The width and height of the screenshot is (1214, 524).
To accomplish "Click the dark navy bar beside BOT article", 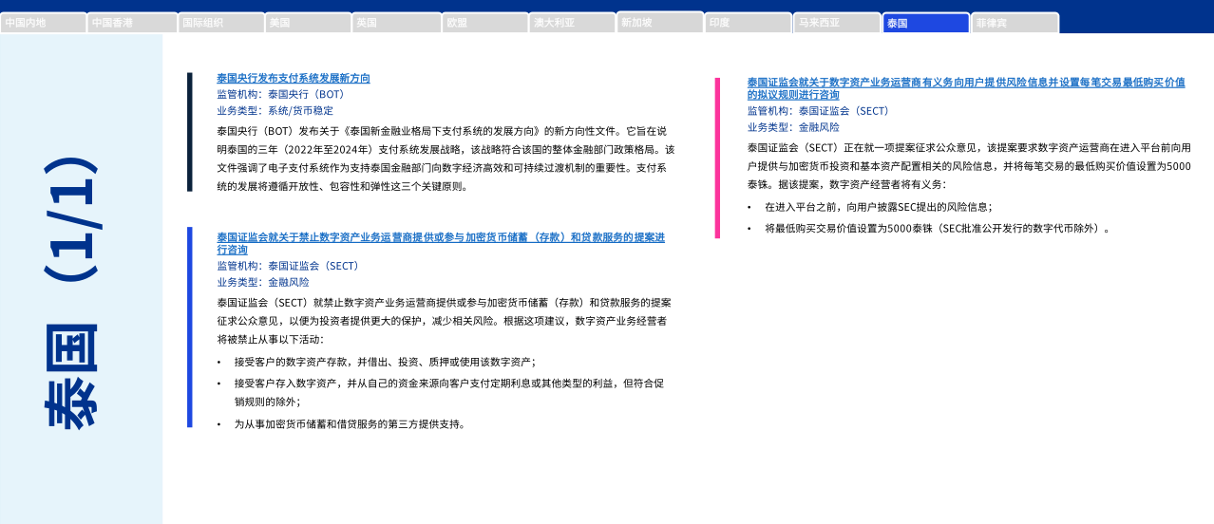I will (190, 132).
